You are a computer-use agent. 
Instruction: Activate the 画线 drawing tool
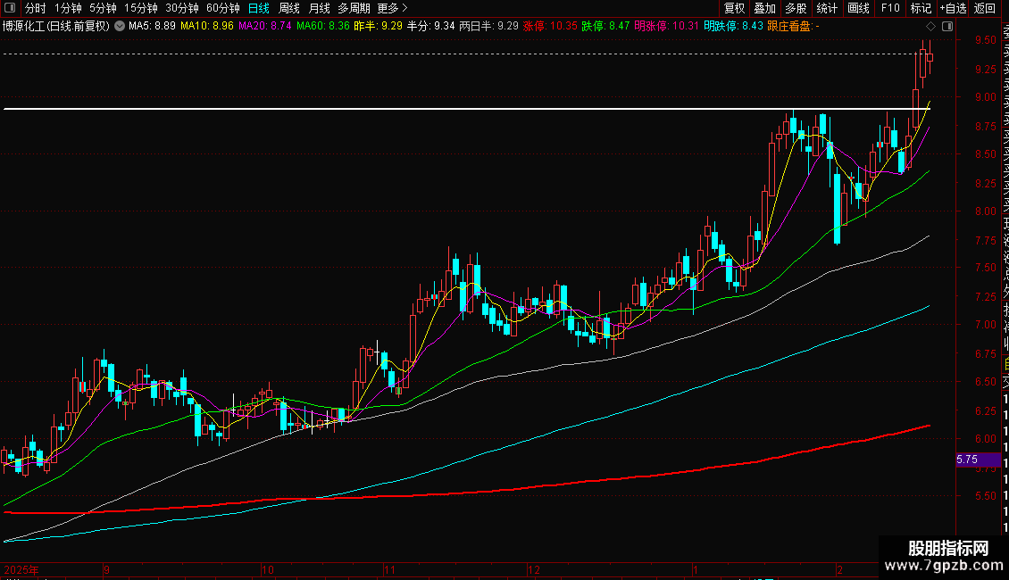[x=858, y=8]
